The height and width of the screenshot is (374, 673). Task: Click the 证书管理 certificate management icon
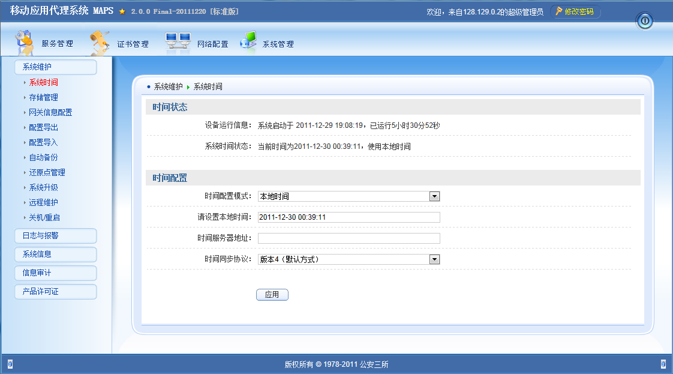click(100, 41)
